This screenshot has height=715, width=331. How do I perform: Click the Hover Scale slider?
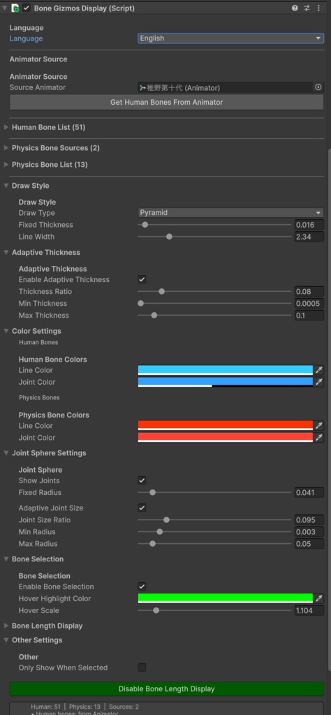[214, 610]
